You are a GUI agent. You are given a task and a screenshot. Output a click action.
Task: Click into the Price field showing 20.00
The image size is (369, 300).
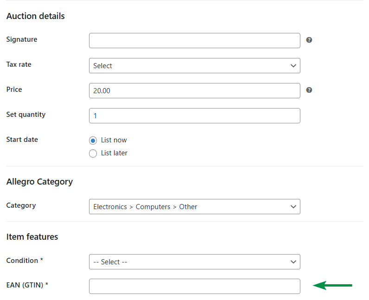[x=194, y=91]
